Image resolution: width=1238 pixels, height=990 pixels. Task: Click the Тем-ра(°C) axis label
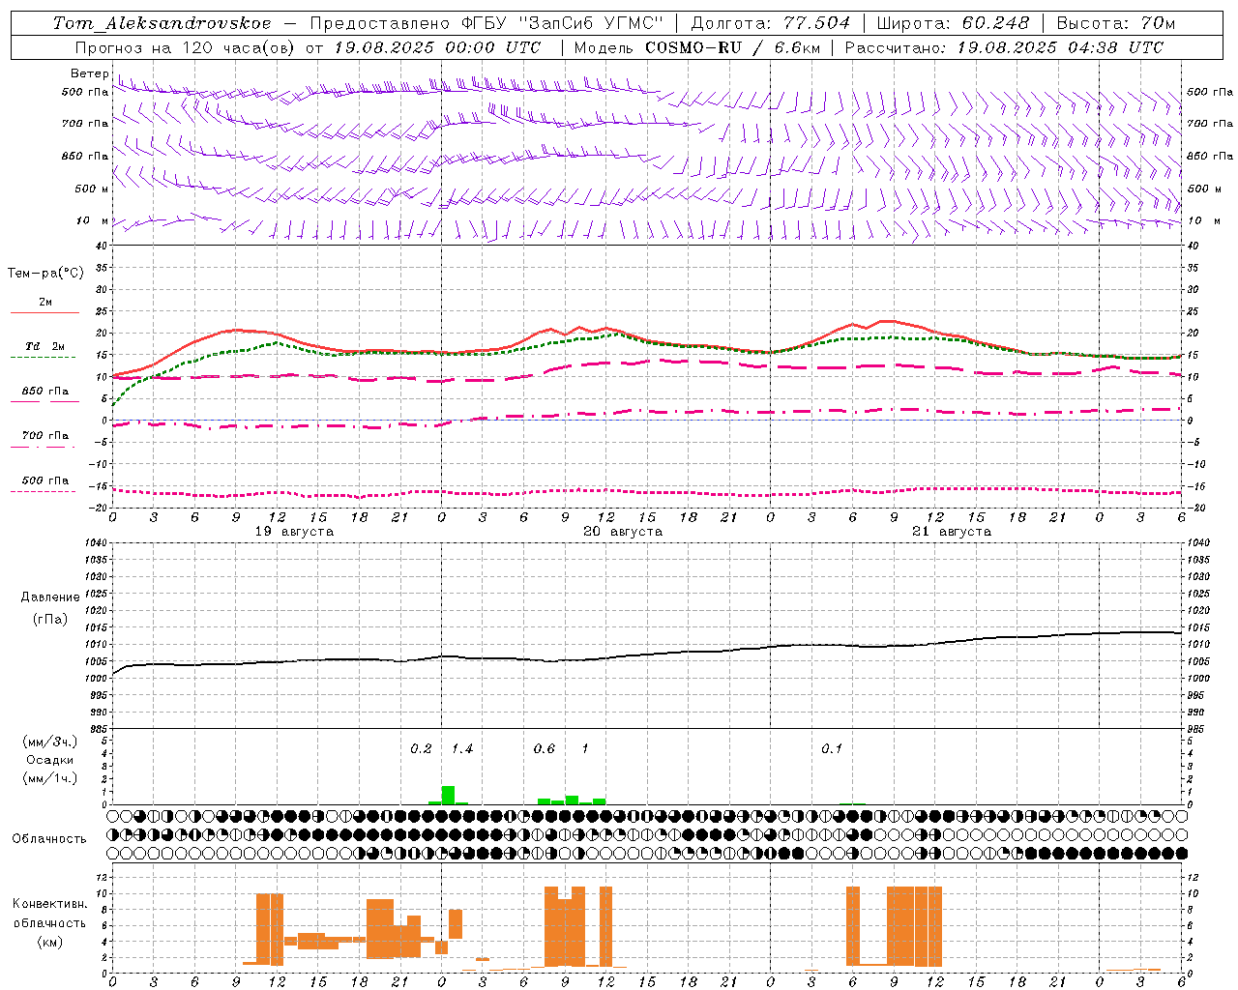click(45, 274)
